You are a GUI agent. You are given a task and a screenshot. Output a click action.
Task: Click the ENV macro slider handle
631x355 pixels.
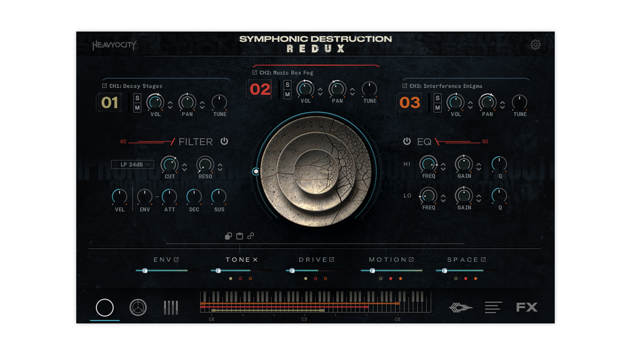click(145, 271)
